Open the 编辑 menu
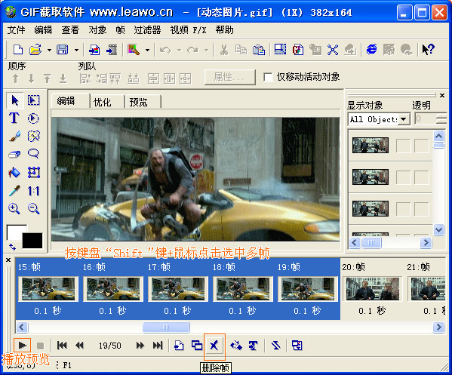Viewport: 452px width, 375px height. [x=43, y=29]
